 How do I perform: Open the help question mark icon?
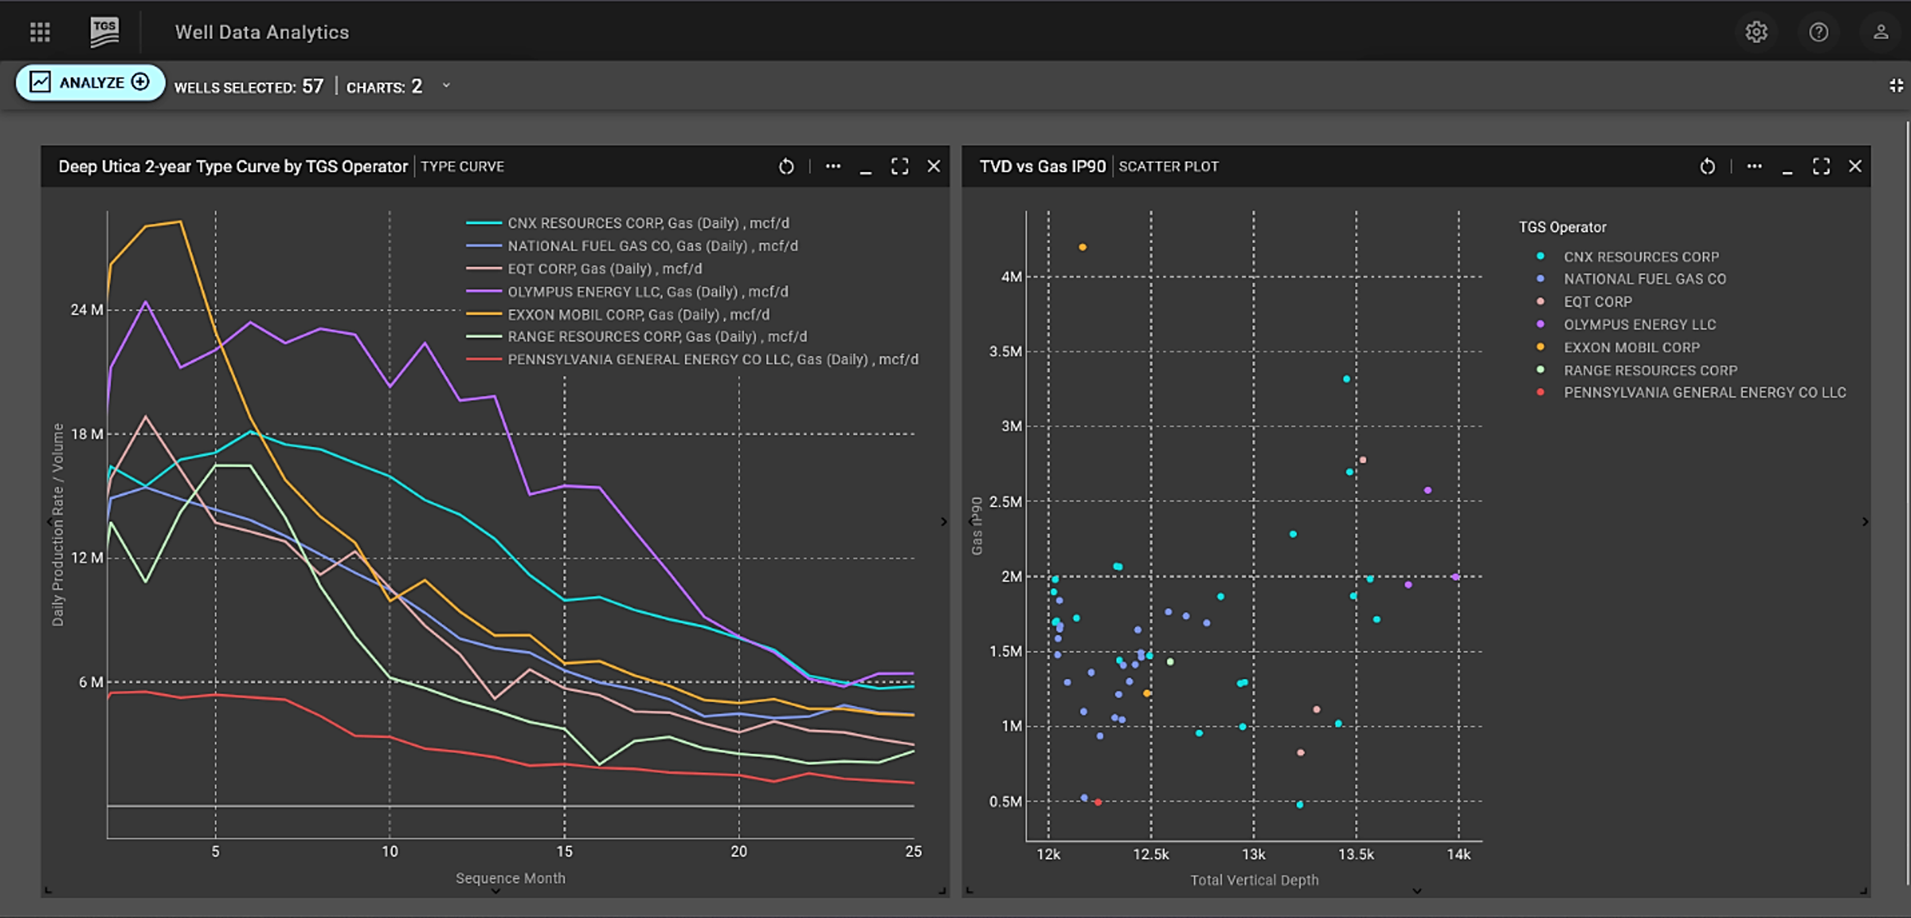(1818, 32)
